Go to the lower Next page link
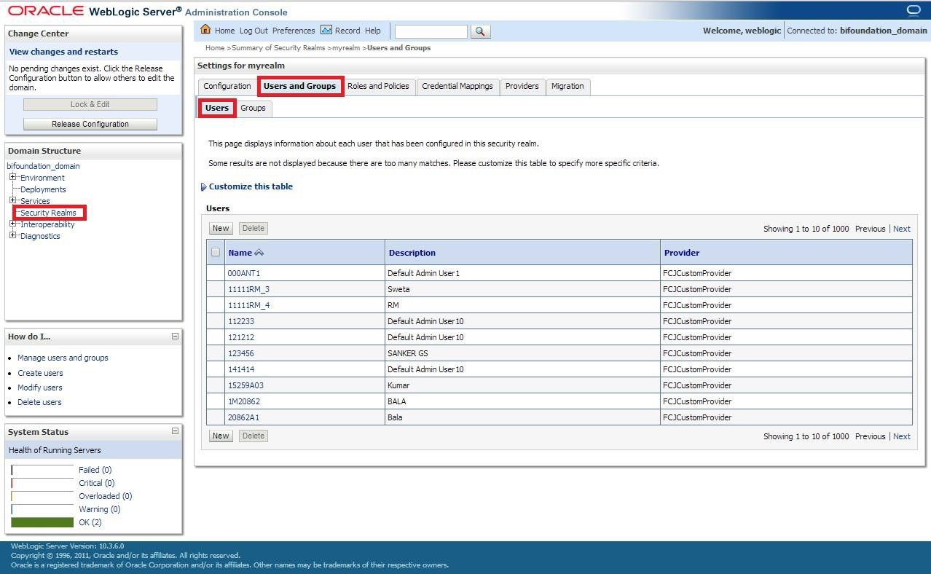The width and height of the screenshot is (931, 574). tap(902, 436)
